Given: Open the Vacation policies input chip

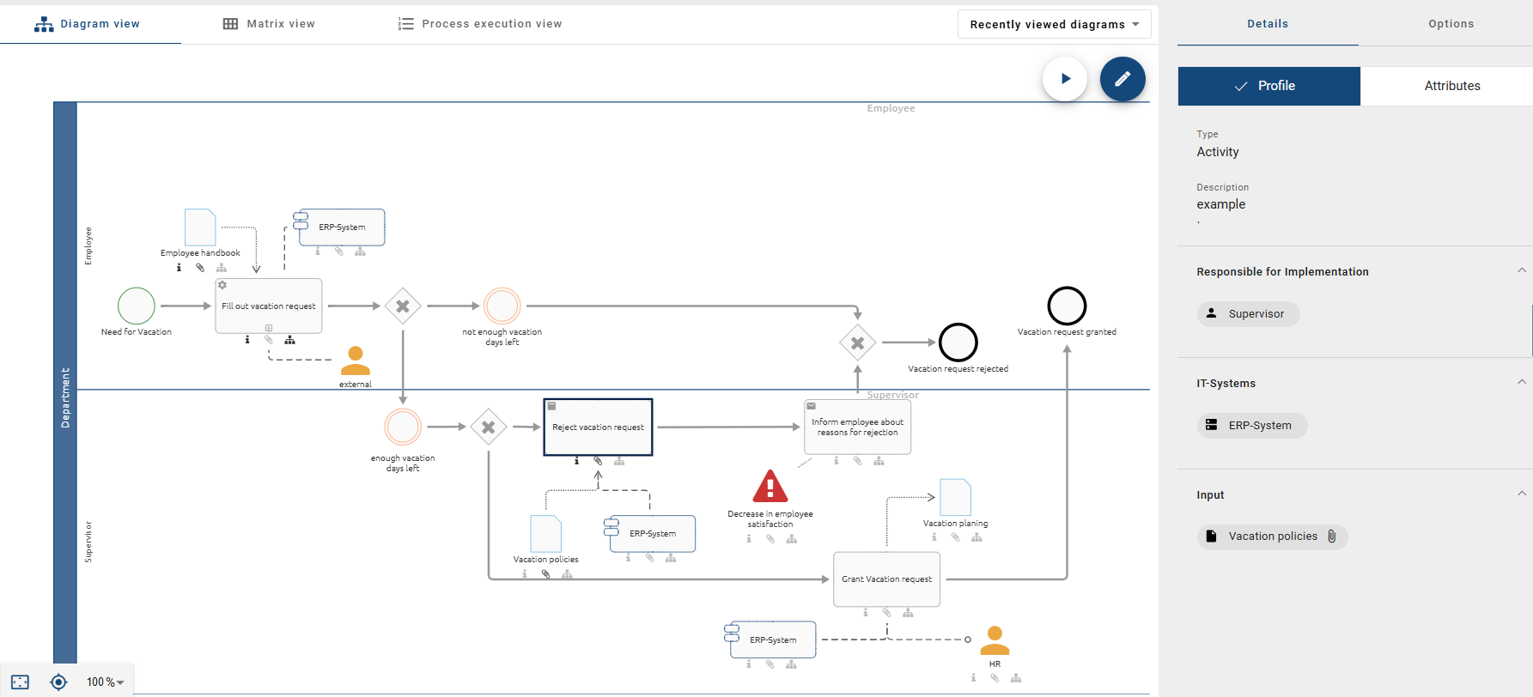Looking at the screenshot, I should pos(1272,536).
